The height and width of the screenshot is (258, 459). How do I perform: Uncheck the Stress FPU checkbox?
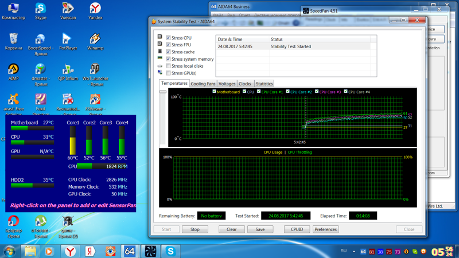[168, 45]
